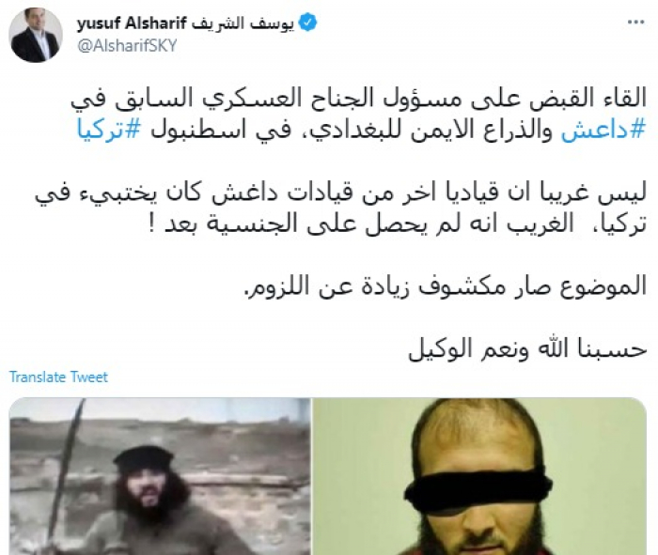Open the right image of blindfolded man
Screen dimensions: 658x555
[480, 476]
